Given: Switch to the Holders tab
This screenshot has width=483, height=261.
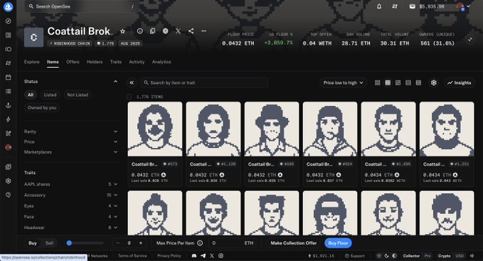Looking at the screenshot, I should click(95, 62).
